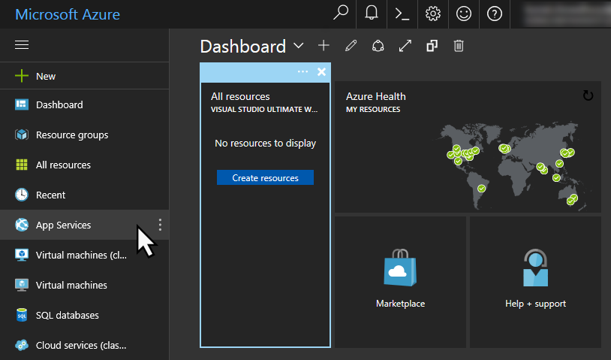
Task: Expand the Dashboard title dropdown
Action: pyautogui.click(x=299, y=46)
